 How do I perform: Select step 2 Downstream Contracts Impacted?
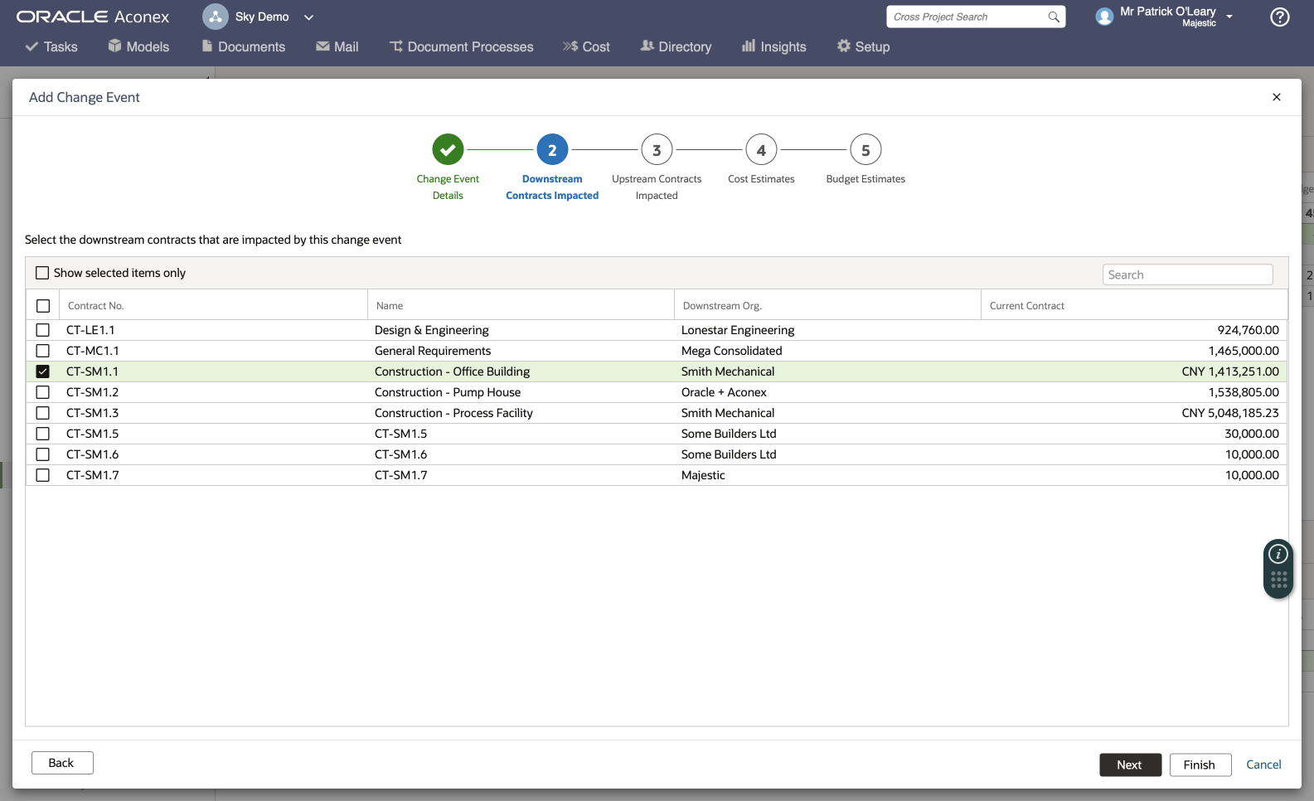pos(552,150)
